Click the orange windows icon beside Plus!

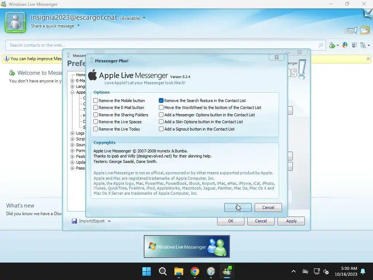tap(365, 30)
